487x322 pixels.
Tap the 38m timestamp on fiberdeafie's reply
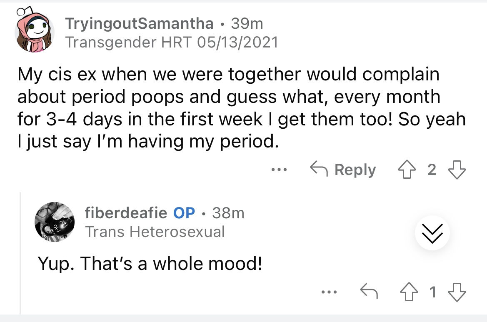point(228,213)
